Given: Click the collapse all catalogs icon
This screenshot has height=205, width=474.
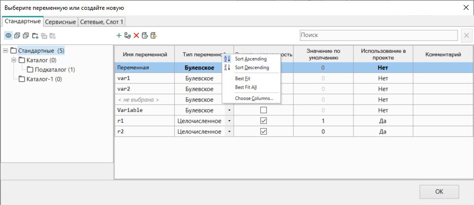Looking at the screenshot, I should coord(26,35).
